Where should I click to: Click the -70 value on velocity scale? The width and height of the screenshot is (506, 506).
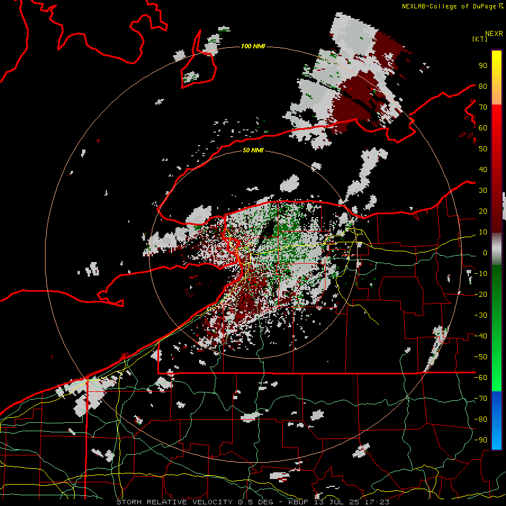point(481,399)
